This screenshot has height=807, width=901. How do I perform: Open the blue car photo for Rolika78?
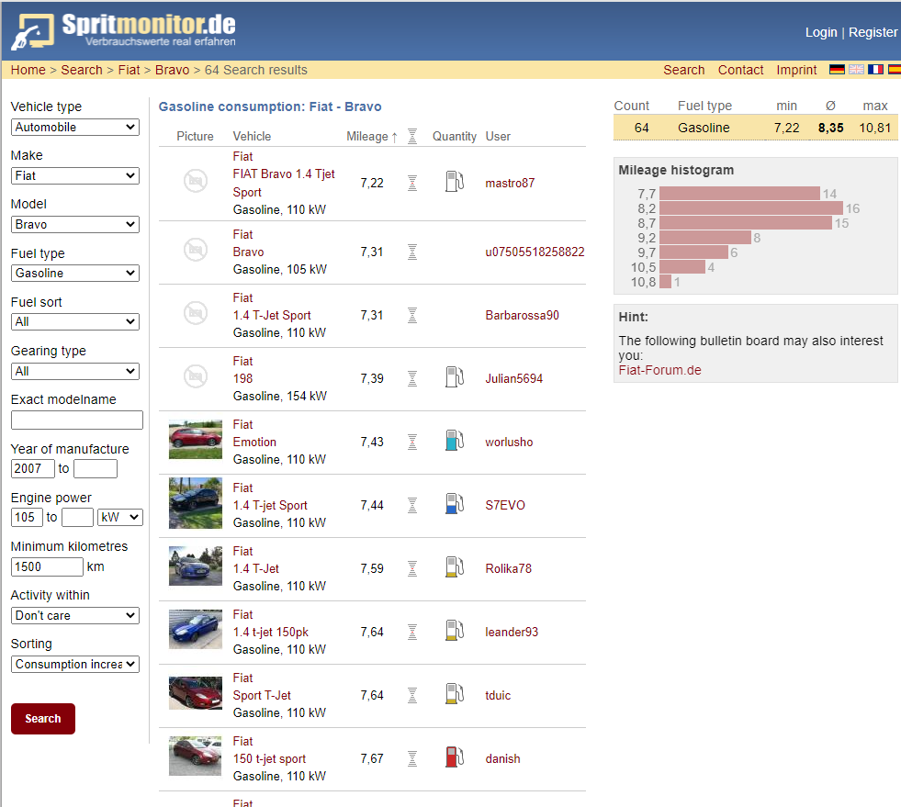click(196, 566)
